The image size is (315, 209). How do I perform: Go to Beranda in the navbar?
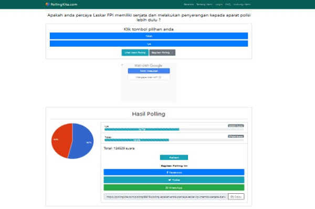[x=188, y=4]
